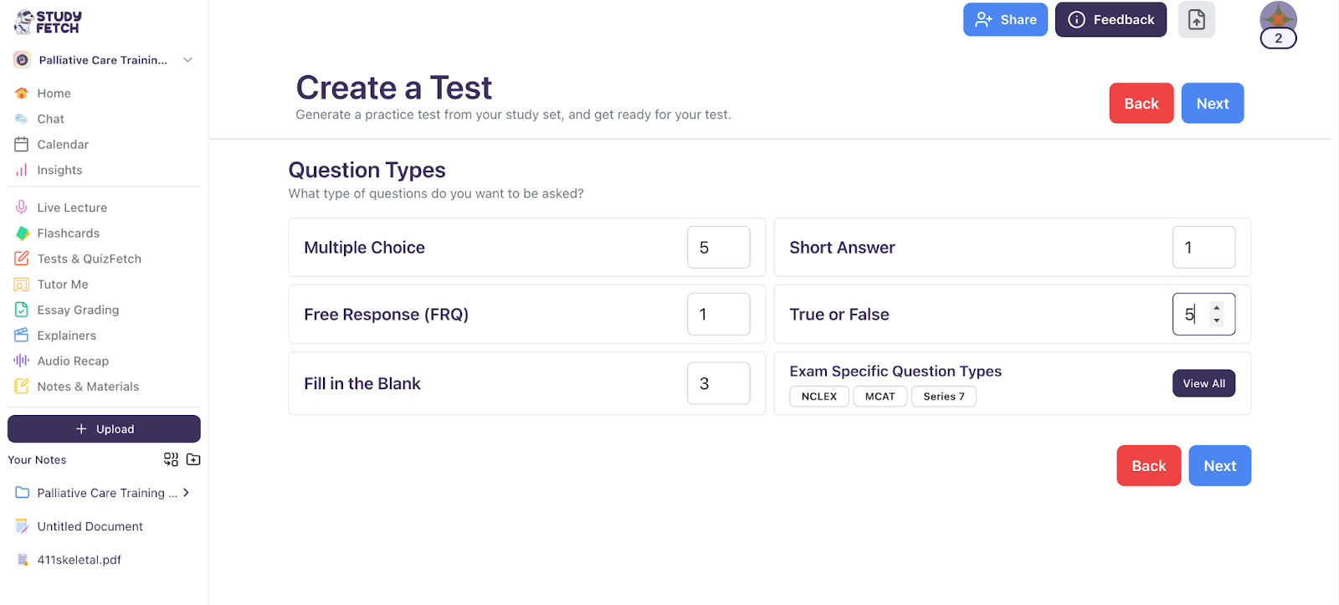The height and width of the screenshot is (605, 1339).
Task: Open the Audio Recap feature
Action: (70, 361)
